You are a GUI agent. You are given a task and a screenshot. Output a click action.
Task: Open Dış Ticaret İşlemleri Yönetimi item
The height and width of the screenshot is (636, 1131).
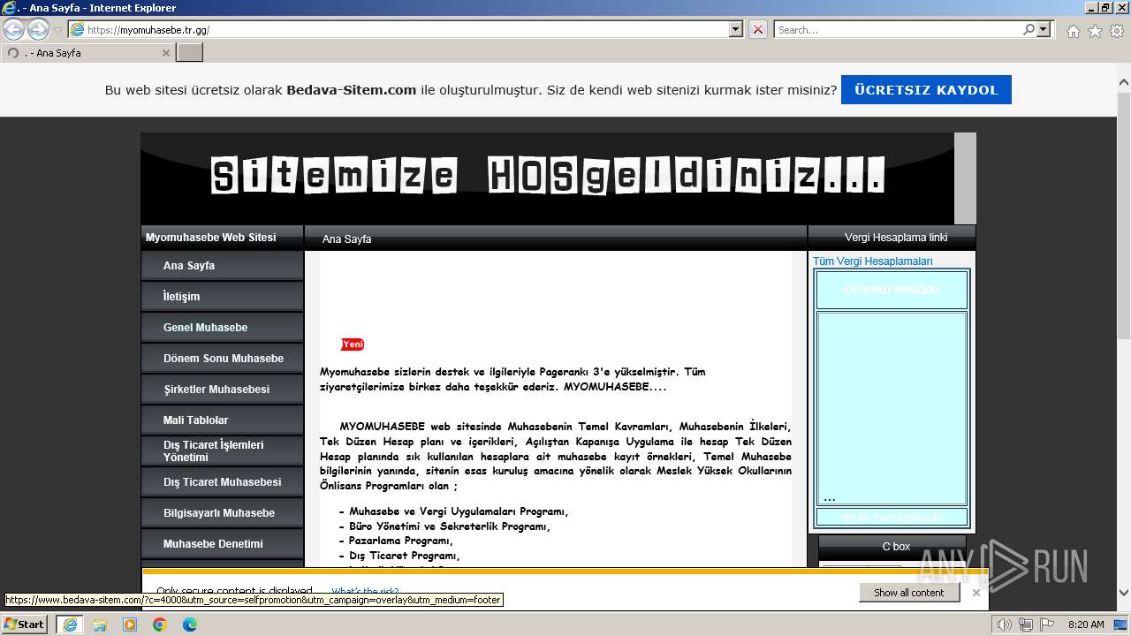pos(223,451)
